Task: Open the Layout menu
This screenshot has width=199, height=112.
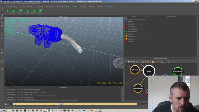Action: pos(13,4)
